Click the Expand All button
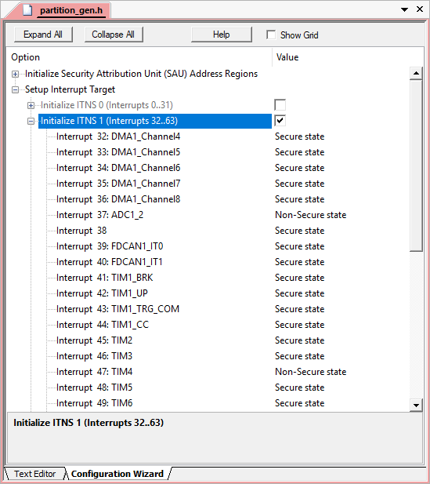This screenshot has width=430, height=484. [43, 35]
